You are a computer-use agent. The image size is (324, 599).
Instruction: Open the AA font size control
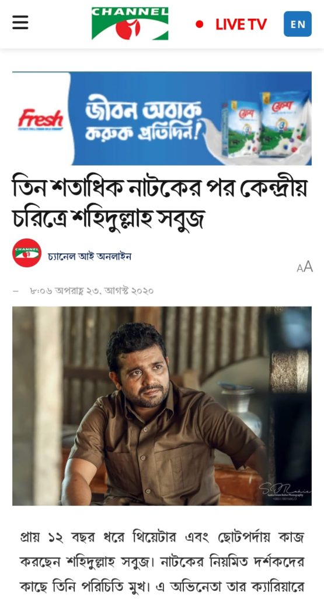pyautogui.click(x=305, y=267)
